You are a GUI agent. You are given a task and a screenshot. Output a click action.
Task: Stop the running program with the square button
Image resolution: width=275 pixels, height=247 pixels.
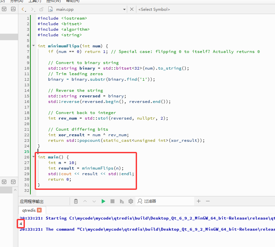coord(112,201)
